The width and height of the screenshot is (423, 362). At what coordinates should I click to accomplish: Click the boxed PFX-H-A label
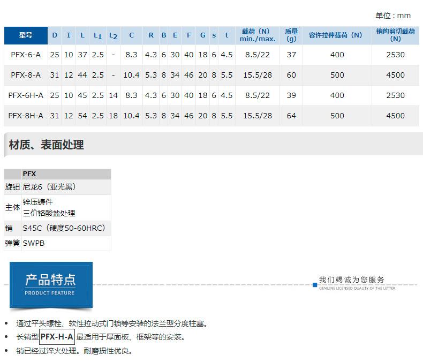[x=57, y=337]
